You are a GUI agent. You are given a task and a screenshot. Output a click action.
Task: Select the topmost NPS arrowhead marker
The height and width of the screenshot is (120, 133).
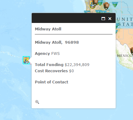[95, 2]
